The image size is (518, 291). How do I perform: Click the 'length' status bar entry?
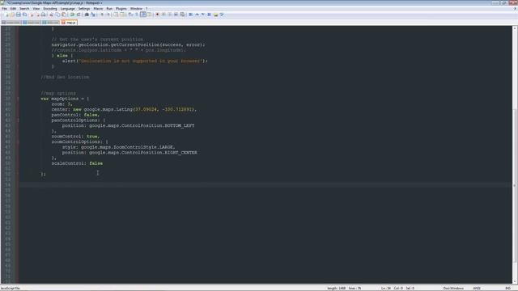tap(337, 289)
